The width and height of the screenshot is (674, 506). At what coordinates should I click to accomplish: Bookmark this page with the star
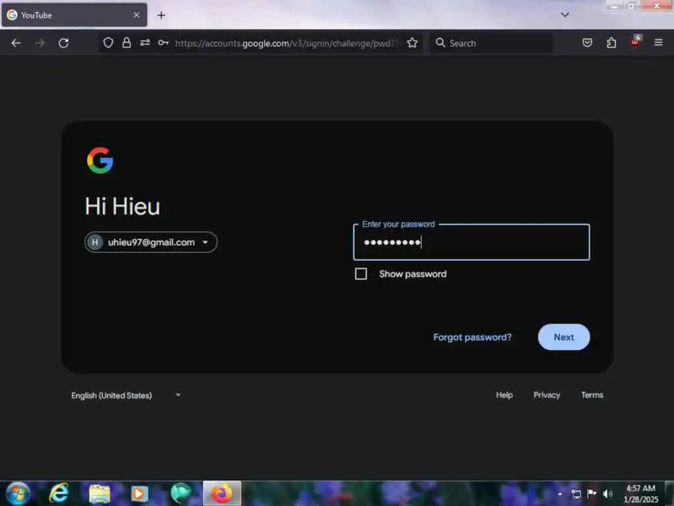point(412,43)
